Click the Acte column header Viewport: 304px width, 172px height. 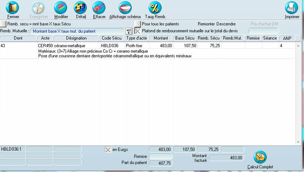click(x=45, y=38)
